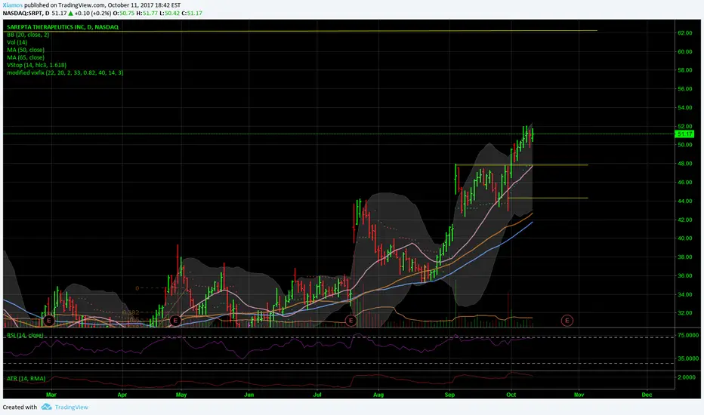Select the MA (50, close) indicator label
Image resolution: width=704 pixels, height=415 pixels.
[x=26, y=50]
